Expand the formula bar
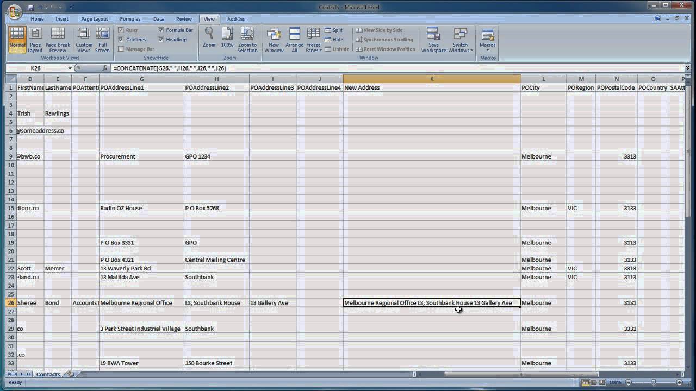The height and width of the screenshot is (391, 696). [688, 68]
